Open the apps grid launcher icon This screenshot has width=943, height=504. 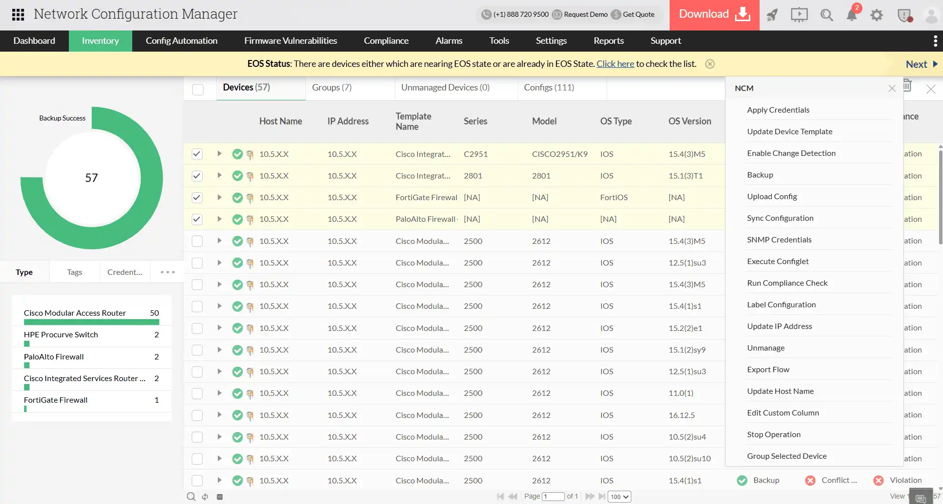(x=18, y=15)
